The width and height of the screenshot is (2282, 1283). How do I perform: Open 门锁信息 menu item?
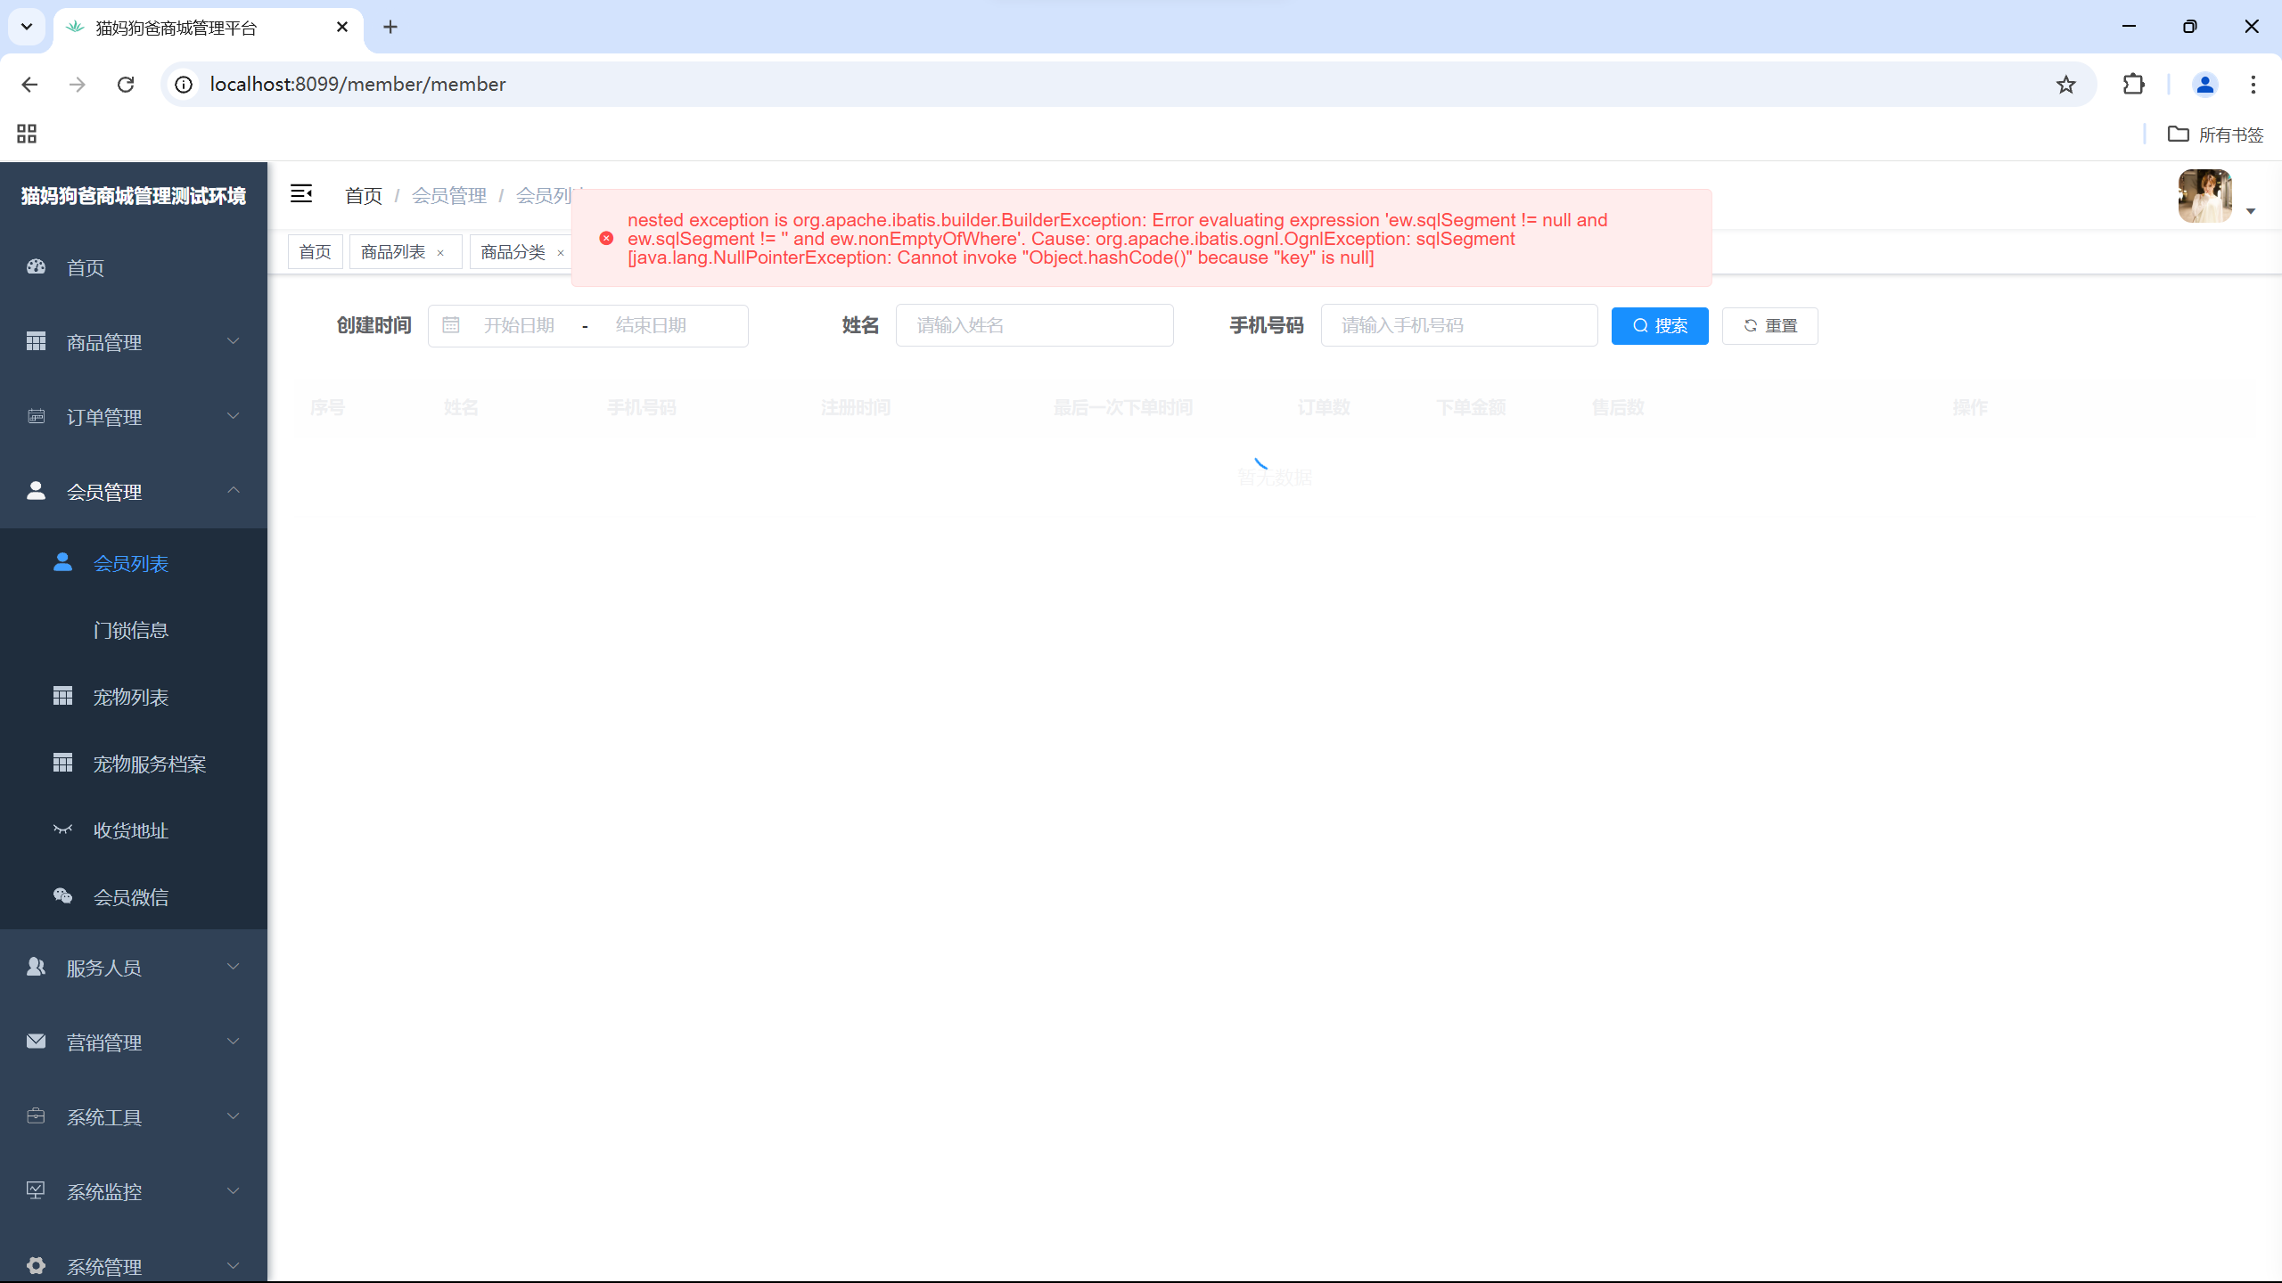coord(131,630)
